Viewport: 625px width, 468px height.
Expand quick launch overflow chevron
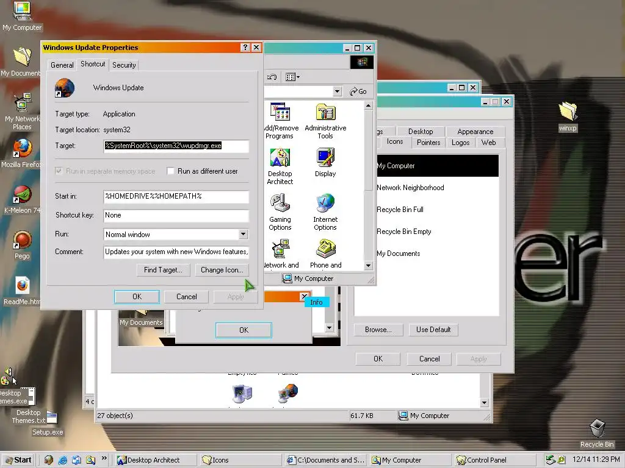[x=104, y=458]
